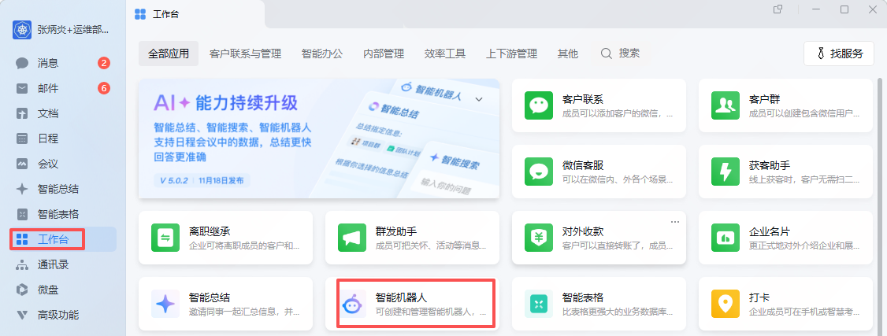887x336 pixels.
Task: Click the 工作台 sidebar item
Action: 63,239
